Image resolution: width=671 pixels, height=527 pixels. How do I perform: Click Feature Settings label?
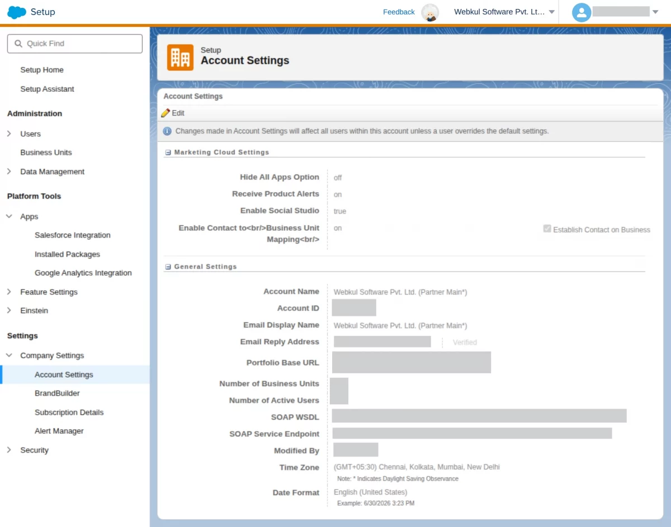click(x=49, y=292)
